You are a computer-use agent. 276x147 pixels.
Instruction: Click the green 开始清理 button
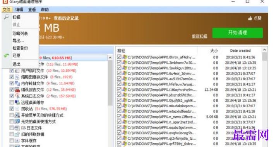tap(238, 33)
